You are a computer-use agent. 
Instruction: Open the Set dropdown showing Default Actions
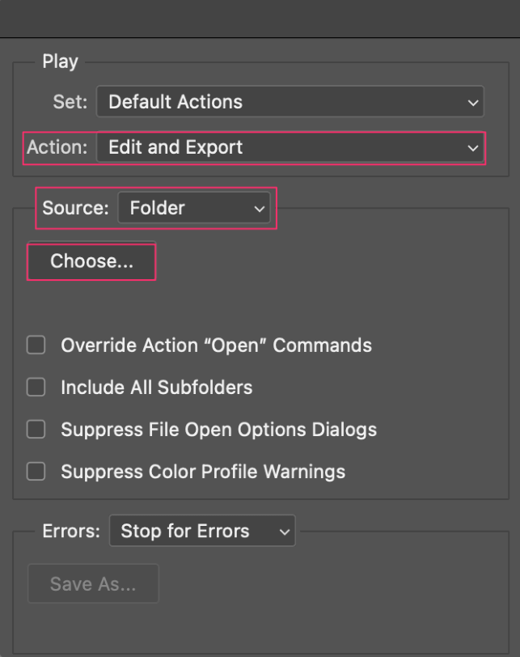(290, 101)
